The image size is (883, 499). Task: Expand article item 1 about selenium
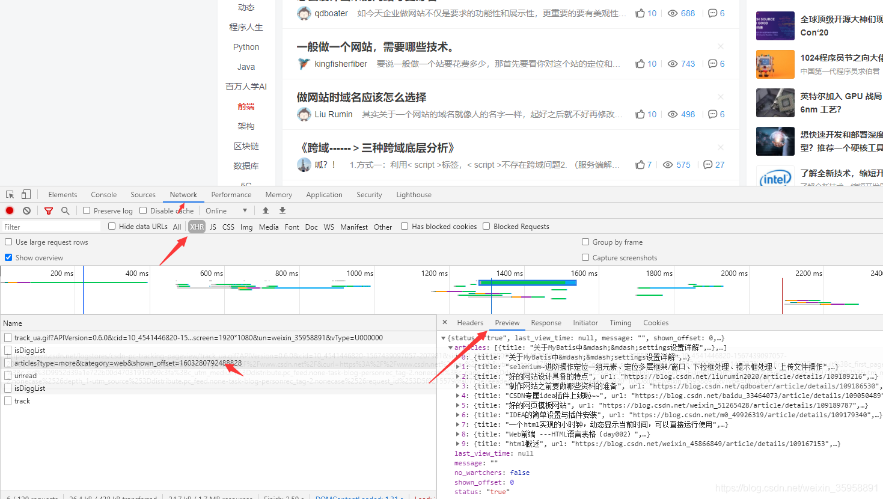458,367
